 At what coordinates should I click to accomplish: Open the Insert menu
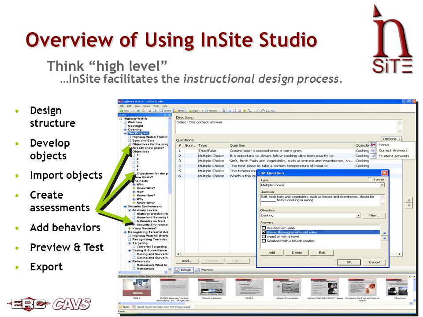[146, 106]
